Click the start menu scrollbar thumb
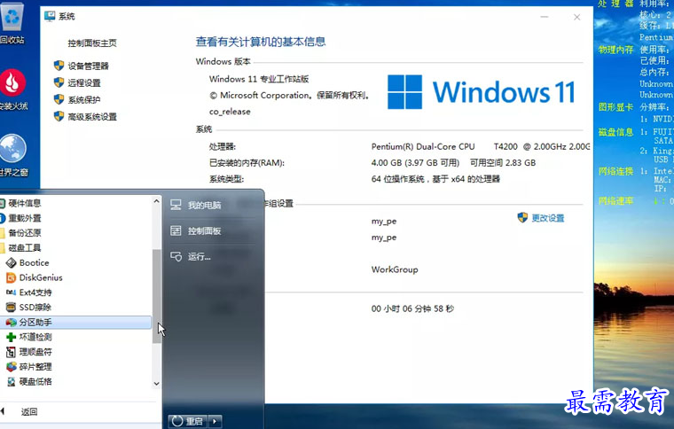Image resolution: width=674 pixels, height=429 pixels. (156, 296)
